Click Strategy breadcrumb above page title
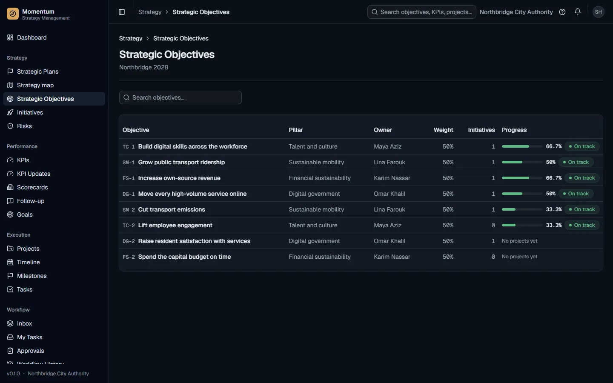The height and width of the screenshot is (383, 613). [131, 38]
